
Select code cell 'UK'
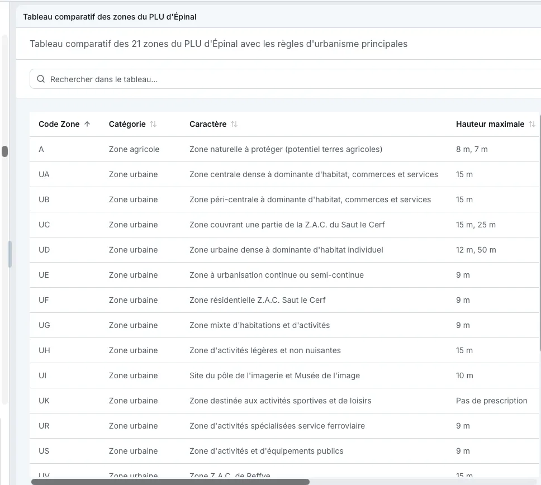[x=44, y=401]
